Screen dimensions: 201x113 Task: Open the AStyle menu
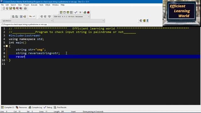[x=48, y=5]
